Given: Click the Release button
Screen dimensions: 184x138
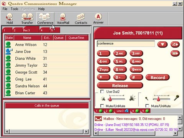Looking at the screenshot, I should coord(120,85).
